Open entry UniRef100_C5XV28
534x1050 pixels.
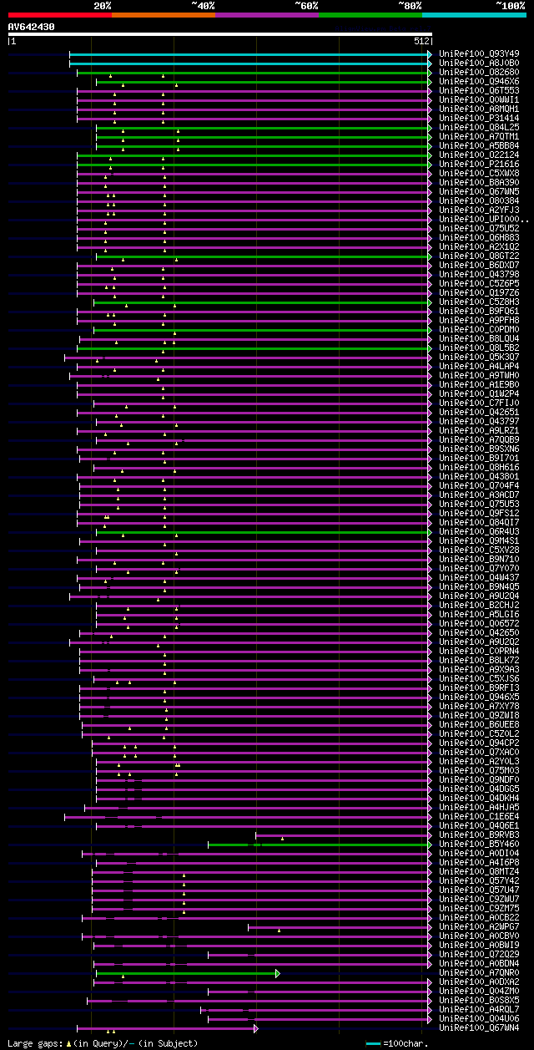pyautogui.click(x=479, y=550)
